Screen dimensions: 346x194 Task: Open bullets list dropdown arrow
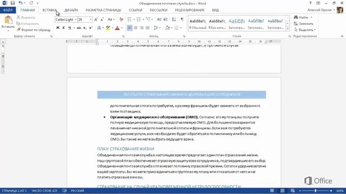coord(134,19)
